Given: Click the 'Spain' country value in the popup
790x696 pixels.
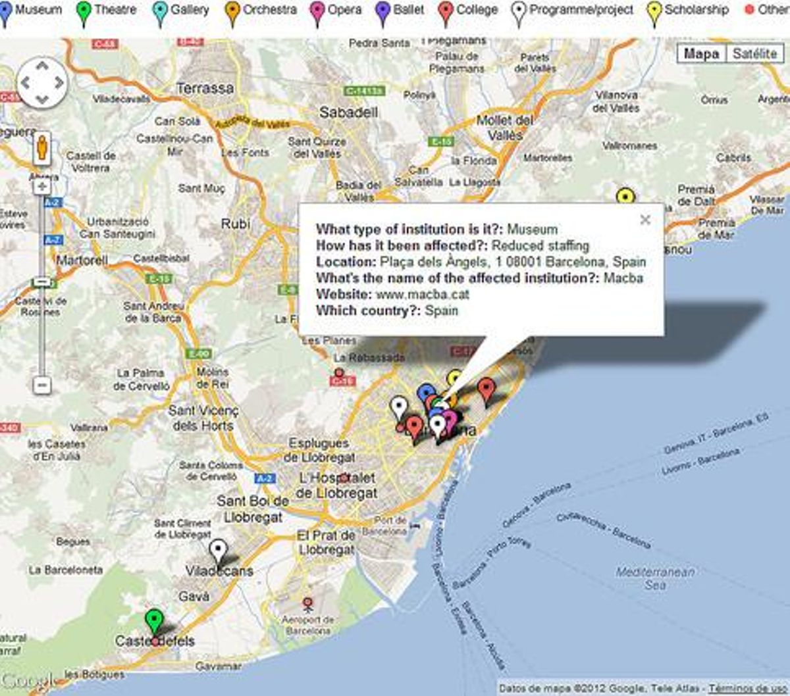Looking at the screenshot, I should (x=442, y=311).
